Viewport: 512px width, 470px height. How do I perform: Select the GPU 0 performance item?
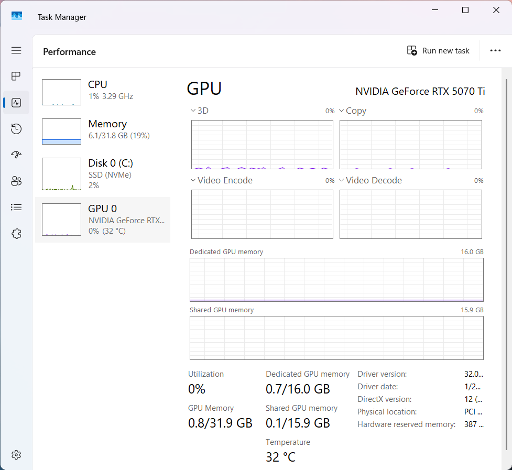(x=103, y=220)
